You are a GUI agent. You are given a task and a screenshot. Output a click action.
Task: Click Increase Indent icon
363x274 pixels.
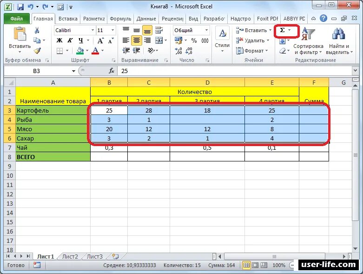click(137, 51)
